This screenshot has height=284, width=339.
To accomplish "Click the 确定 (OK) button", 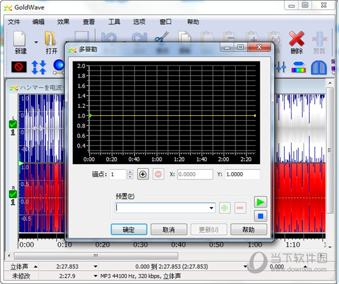I will [x=129, y=229].
